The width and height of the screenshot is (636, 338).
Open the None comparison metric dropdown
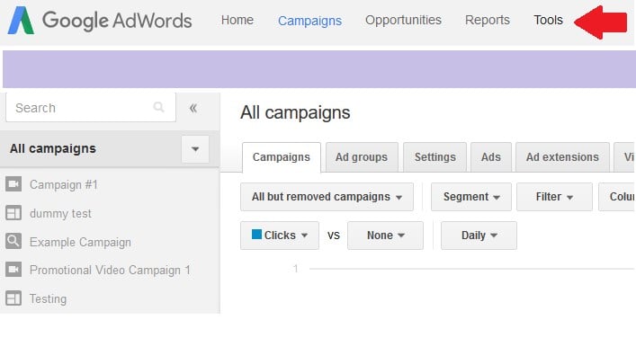click(385, 235)
